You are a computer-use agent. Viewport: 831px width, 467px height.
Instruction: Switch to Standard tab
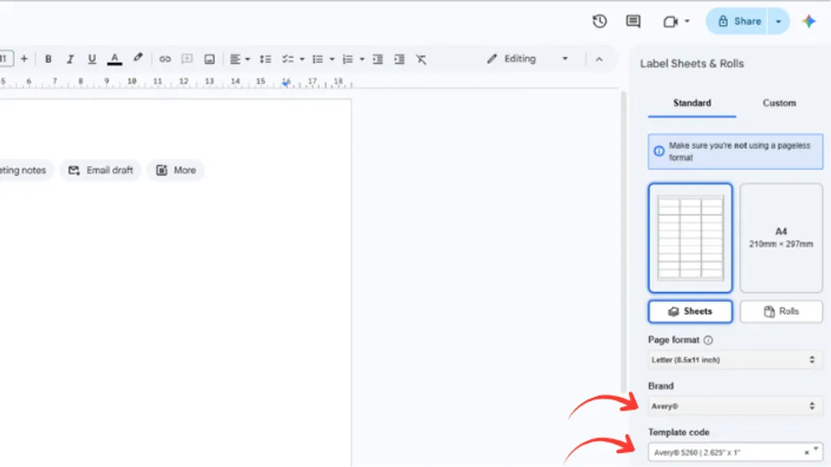pyautogui.click(x=692, y=103)
